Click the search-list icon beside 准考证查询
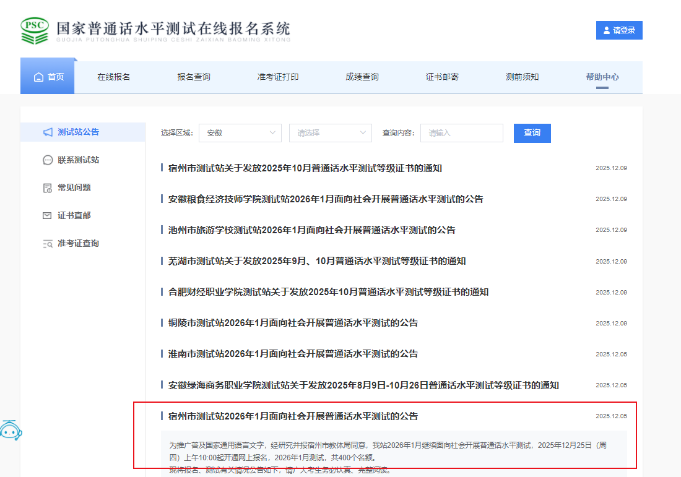 pos(48,244)
